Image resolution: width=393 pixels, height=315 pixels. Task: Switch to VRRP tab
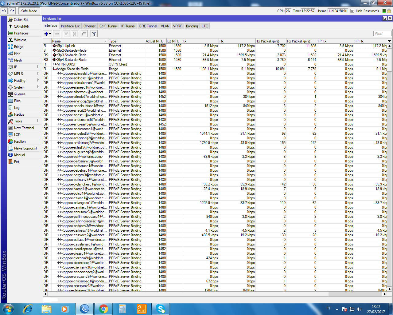click(x=177, y=26)
